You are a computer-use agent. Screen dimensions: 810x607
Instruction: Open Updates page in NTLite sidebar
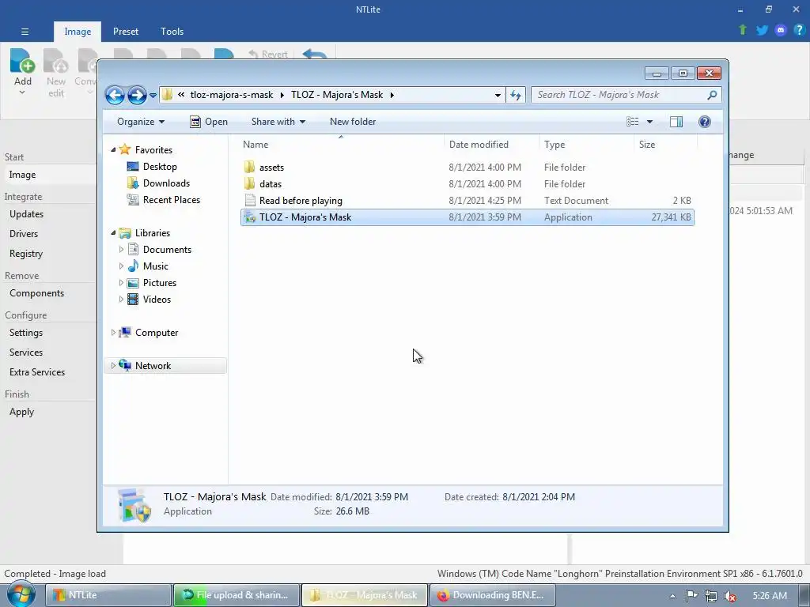point(26,214)
